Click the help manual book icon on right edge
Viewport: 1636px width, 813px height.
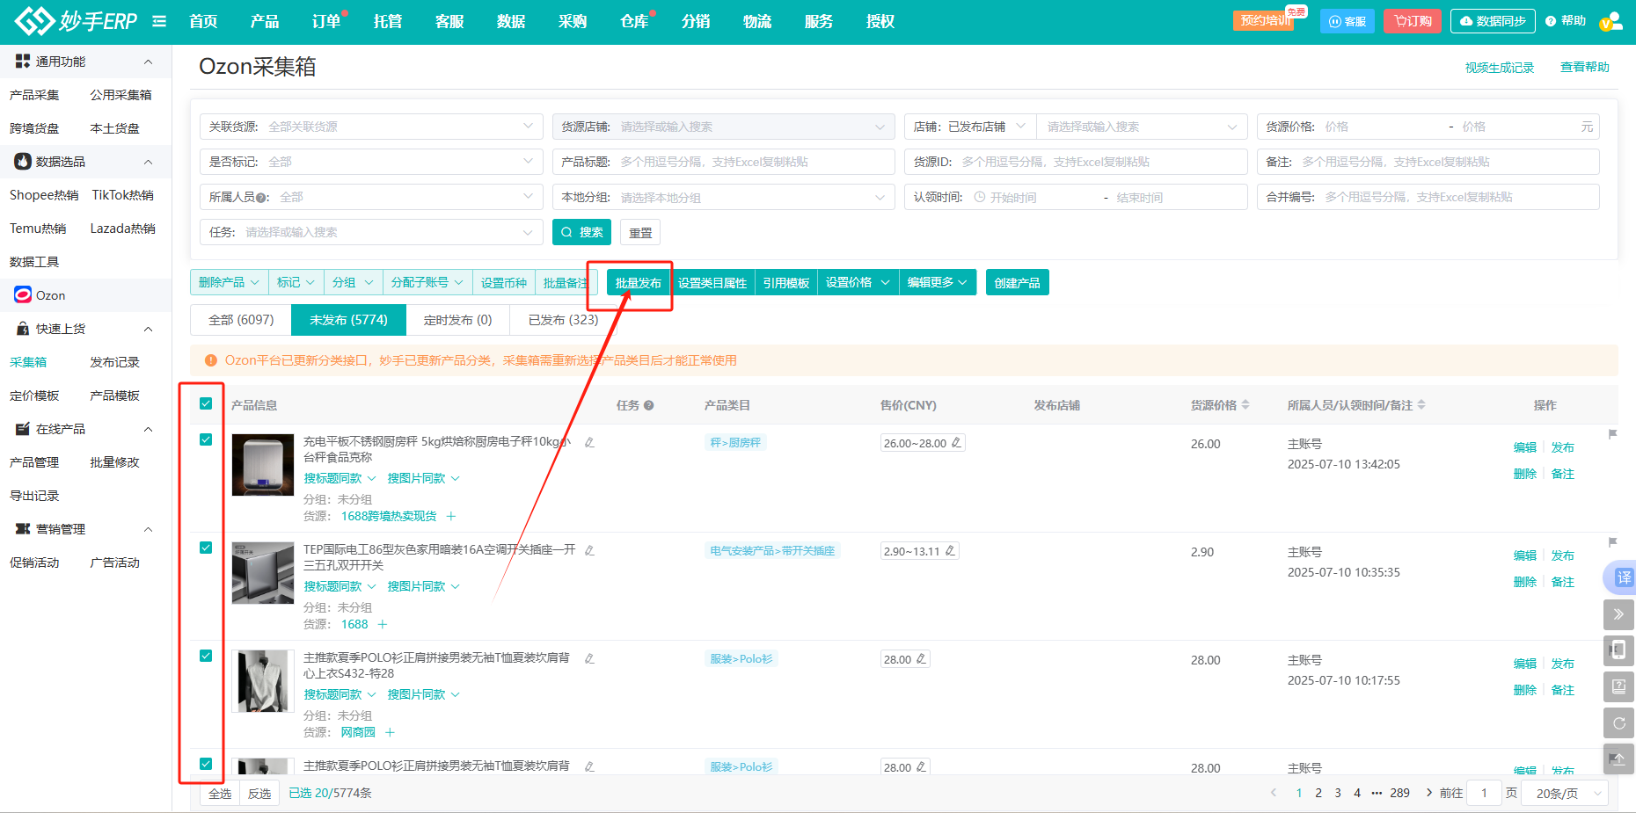(x=1619, y=687)
